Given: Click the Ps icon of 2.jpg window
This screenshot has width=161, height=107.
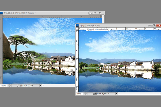Looking at the screenshot, I should tap(77, 25).
